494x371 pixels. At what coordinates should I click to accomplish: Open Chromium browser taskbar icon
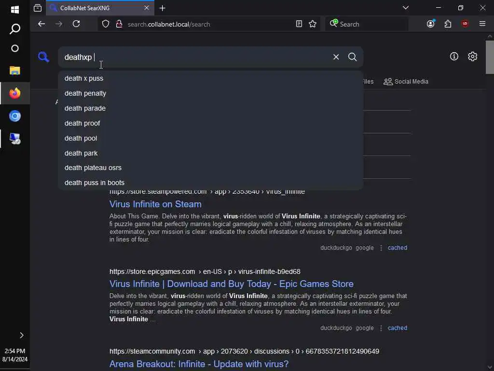click(15, 116)
